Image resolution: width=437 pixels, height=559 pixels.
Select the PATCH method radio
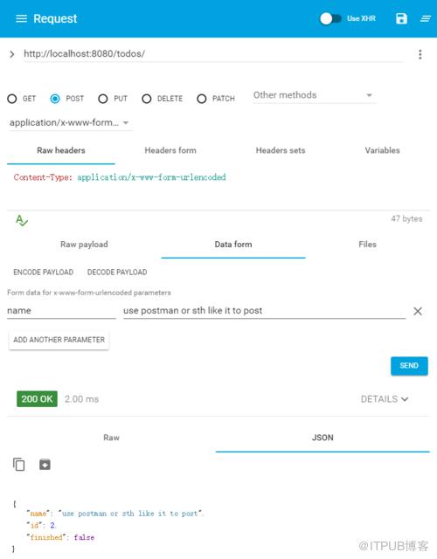202,99
